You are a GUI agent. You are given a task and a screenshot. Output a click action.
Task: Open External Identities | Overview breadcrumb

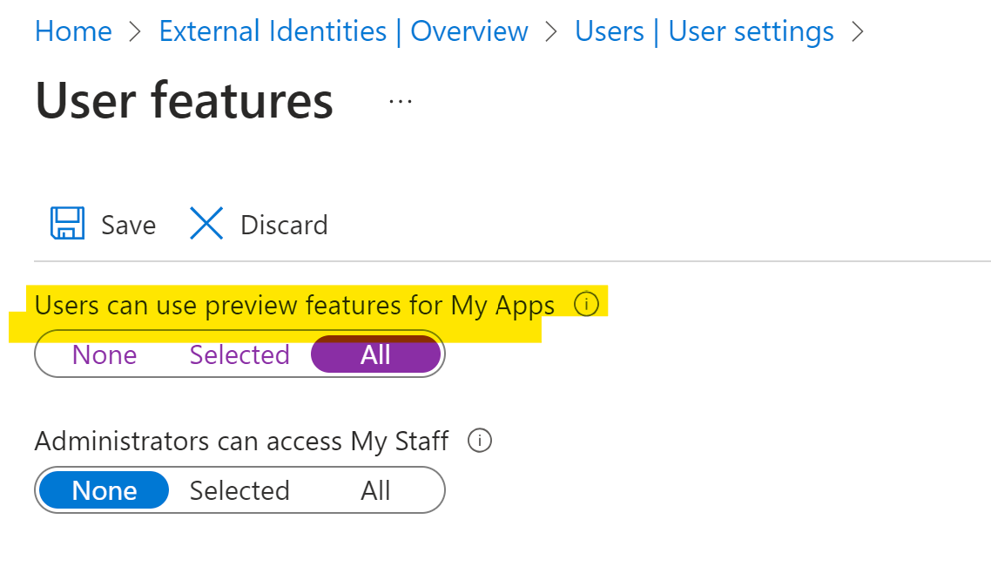click(343, 32)
